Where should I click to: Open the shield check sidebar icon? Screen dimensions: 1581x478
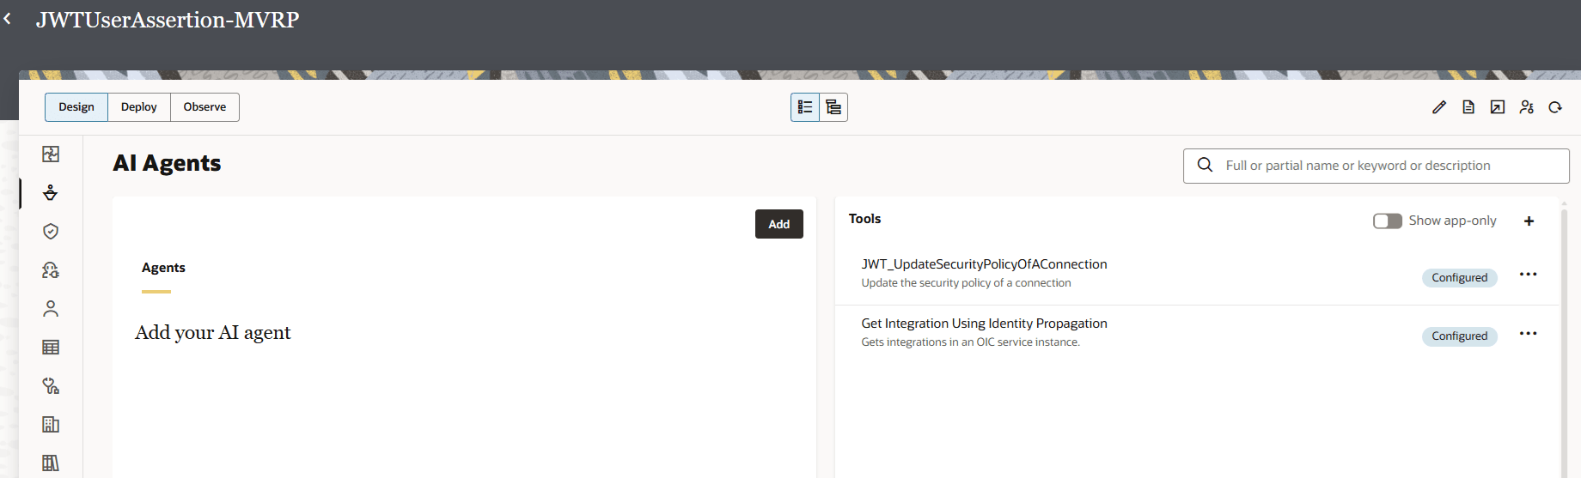coord(51,231)
